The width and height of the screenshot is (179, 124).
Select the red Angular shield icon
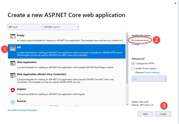pos(13,90)
